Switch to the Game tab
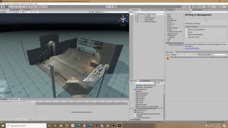The height and width of the screenshot is (128, 228). coord(4,99)
